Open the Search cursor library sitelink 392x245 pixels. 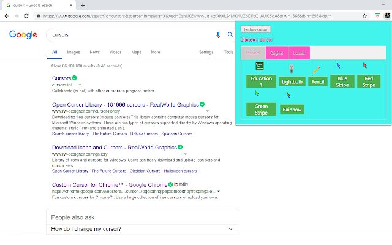point(70,134)
